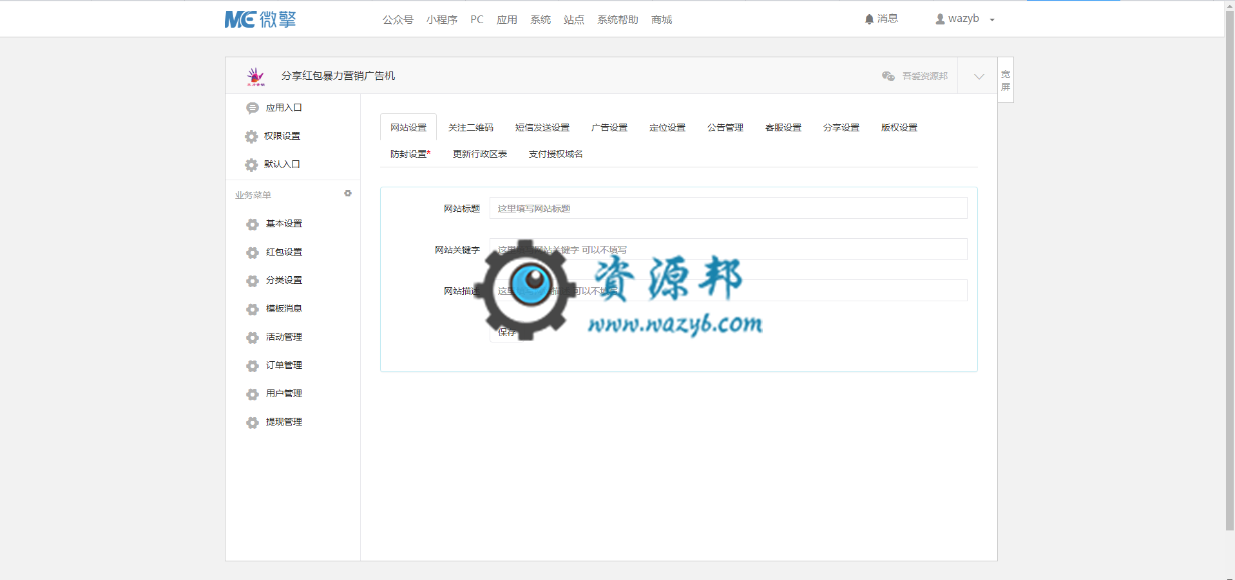Open 模板消息 in the sidebar

click(x=284, y=309)
